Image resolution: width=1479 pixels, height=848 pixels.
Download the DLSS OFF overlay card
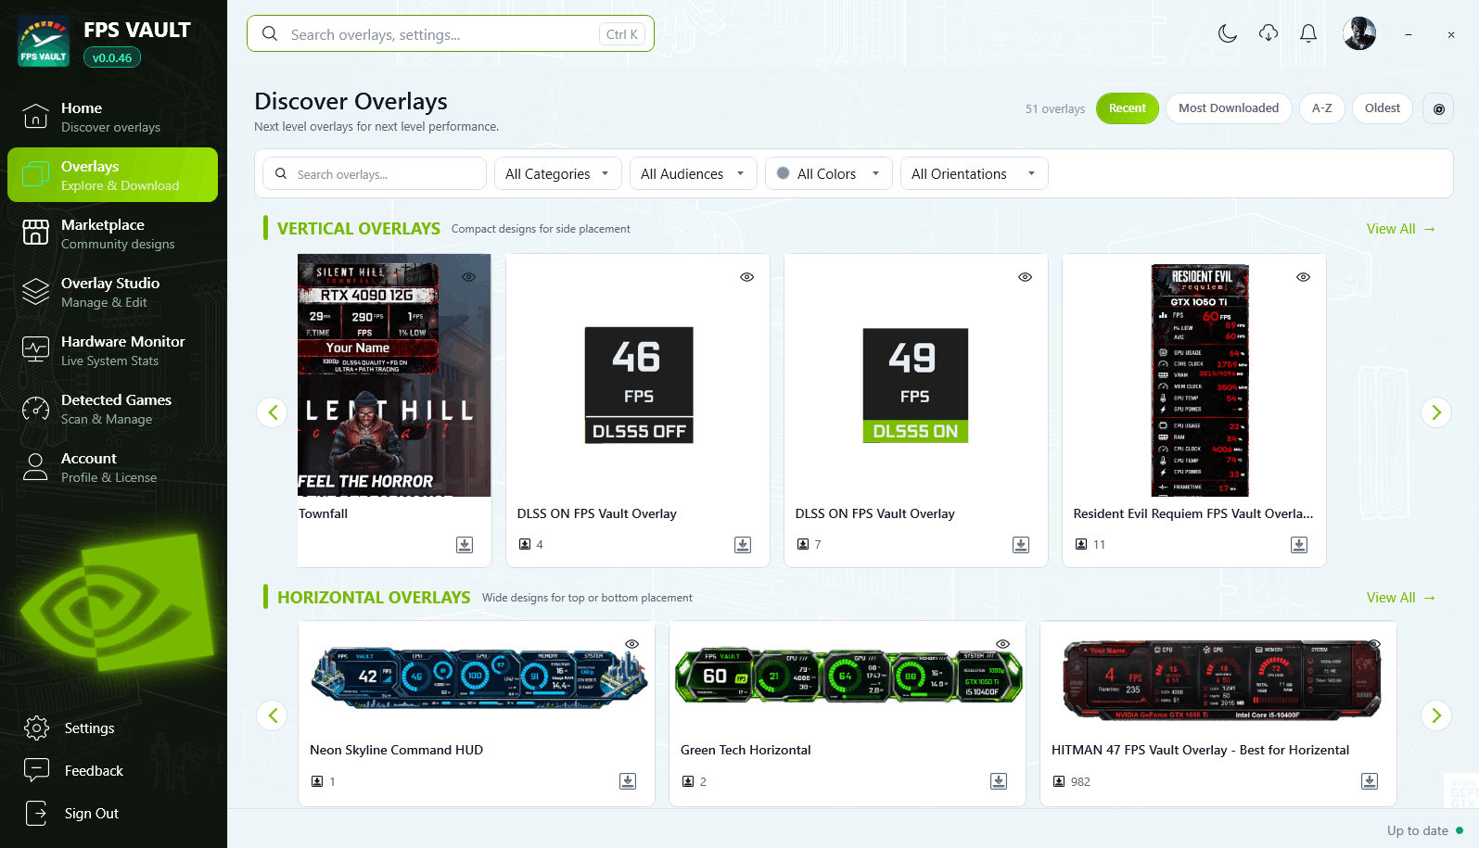coord(743,545)
